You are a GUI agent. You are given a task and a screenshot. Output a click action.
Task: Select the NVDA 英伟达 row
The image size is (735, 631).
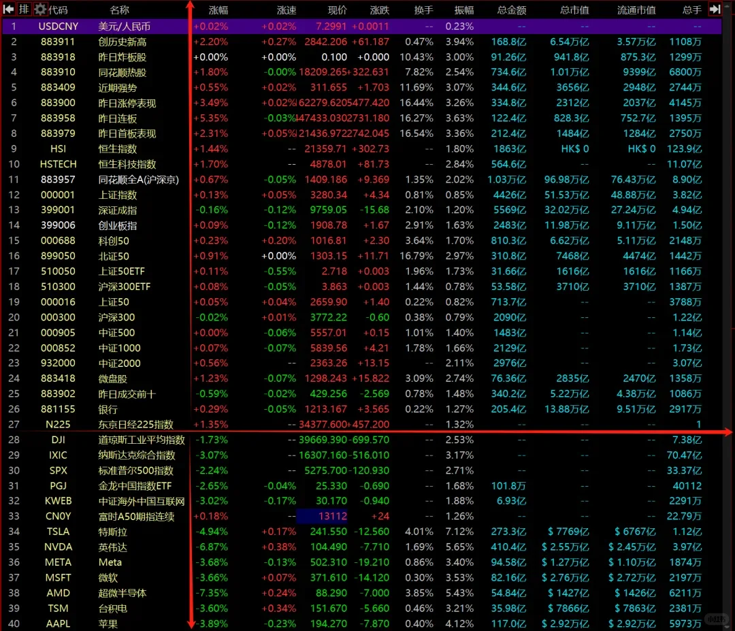362,547
